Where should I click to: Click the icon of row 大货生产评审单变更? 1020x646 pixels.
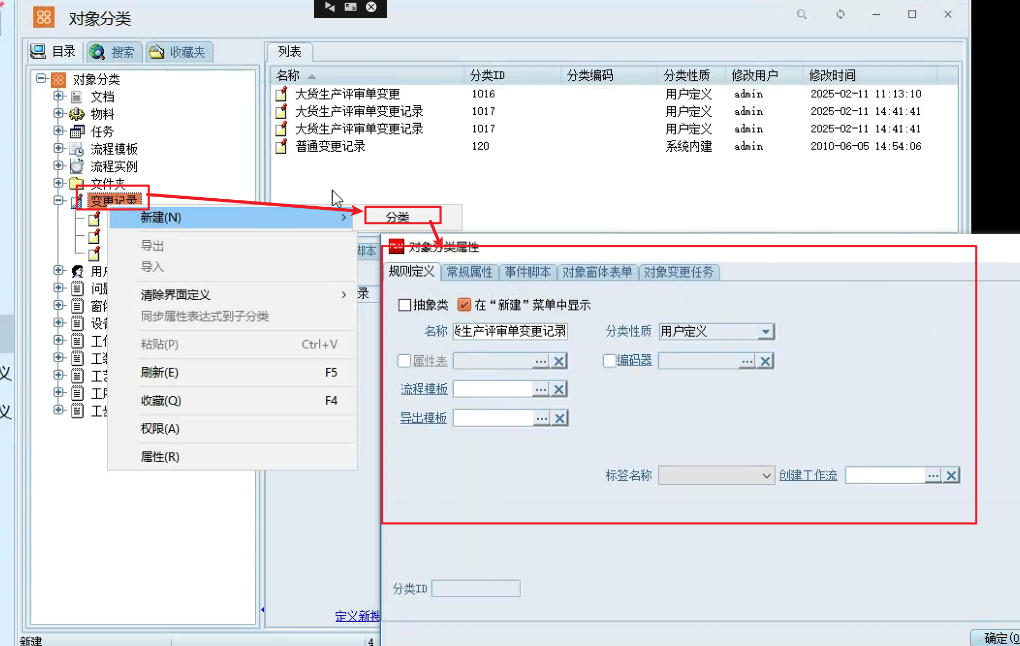pyautogui.click(x=282, y=94)
